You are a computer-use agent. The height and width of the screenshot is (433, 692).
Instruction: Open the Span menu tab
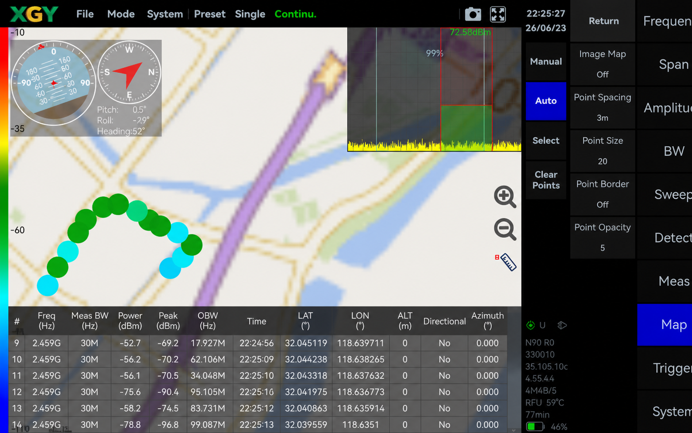coord(665,64)
